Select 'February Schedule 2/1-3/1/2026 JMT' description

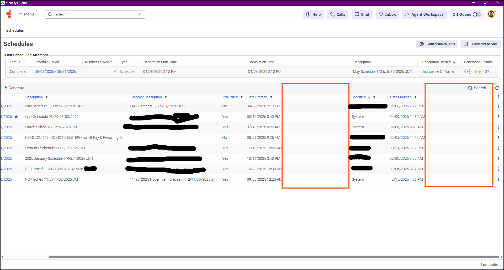55,148
